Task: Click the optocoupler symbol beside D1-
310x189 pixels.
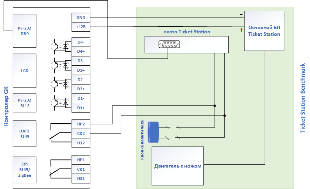Action: pos(61,103)
